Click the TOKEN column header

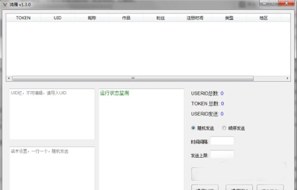pyautogui.click(x=23, y=18)
